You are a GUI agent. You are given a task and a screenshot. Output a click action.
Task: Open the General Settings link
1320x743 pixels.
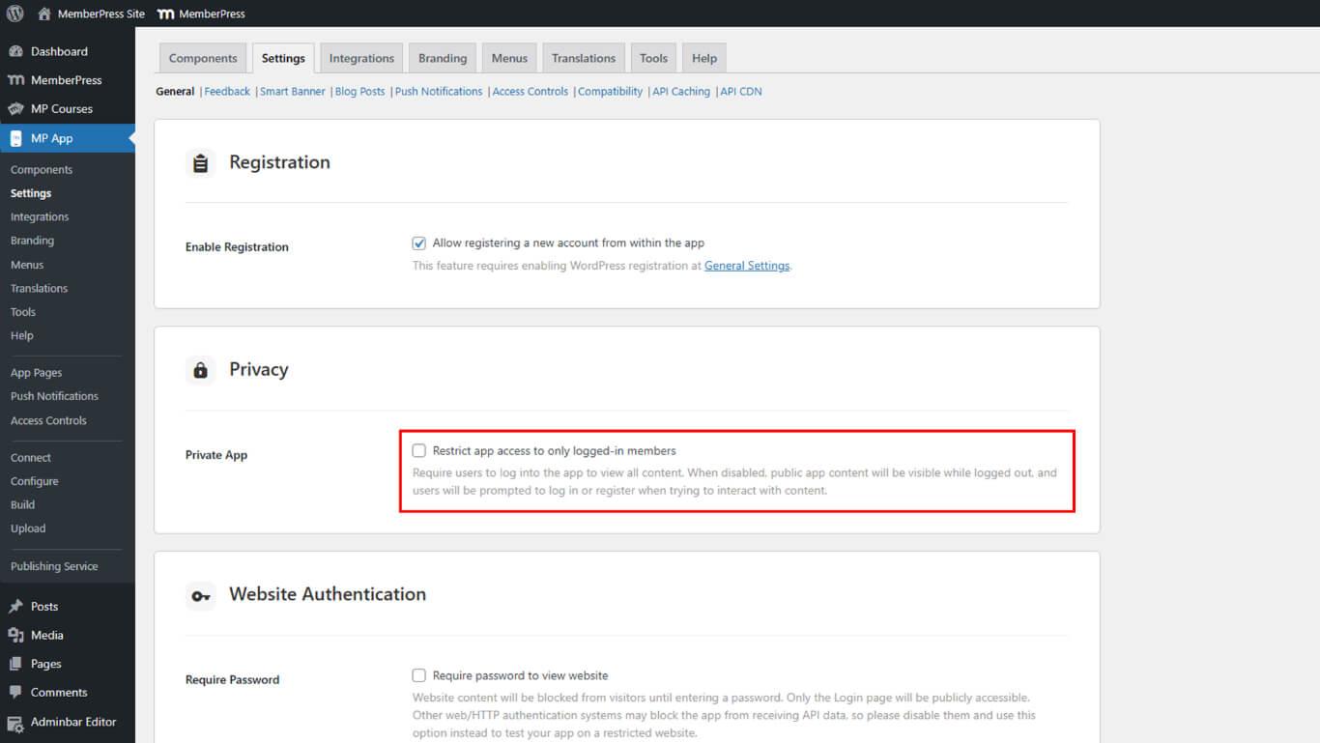[x=746, y=266]
